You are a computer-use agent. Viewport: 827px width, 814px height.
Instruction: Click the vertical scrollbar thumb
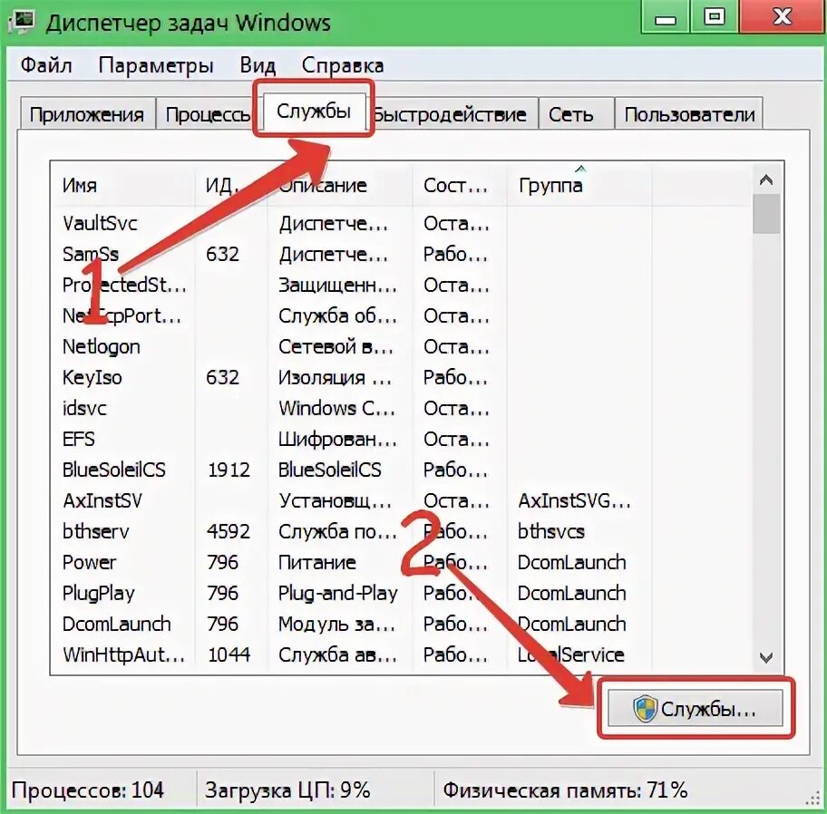tap(766, 214)
